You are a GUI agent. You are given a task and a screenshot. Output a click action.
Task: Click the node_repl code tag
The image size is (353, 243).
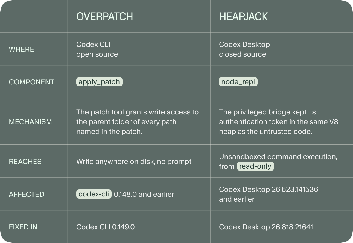coord(238,82)
